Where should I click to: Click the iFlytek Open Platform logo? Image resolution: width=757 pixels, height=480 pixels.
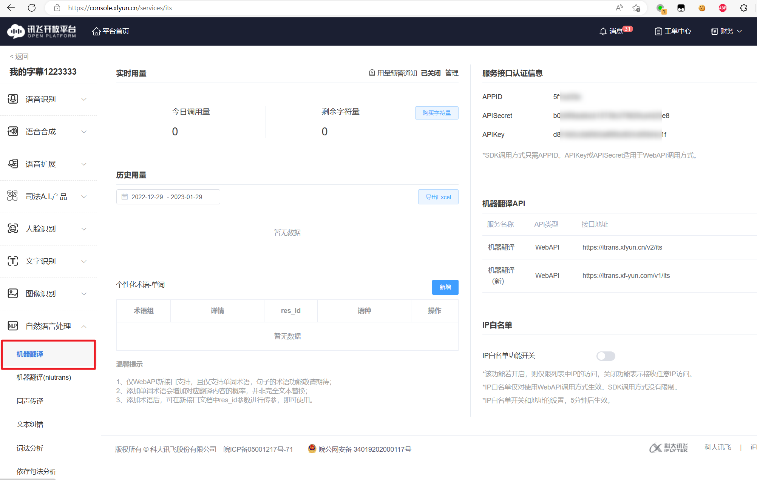tap(42, 31)
